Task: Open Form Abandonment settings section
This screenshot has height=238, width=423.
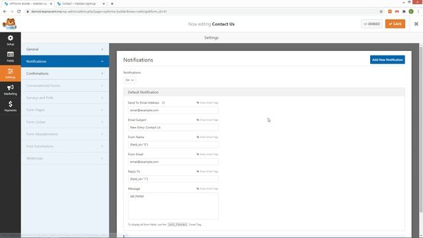Action: point(65,134)
